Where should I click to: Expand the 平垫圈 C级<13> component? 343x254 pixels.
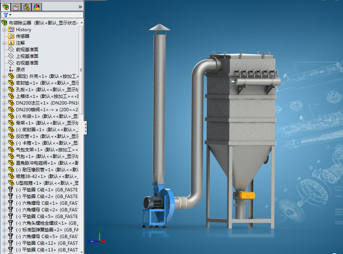point(4,250)
